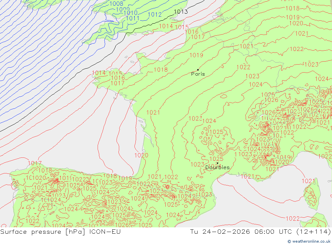Screen dimensions: 332x244
Task: Click the Paris city label
Action: pos(198,74)
